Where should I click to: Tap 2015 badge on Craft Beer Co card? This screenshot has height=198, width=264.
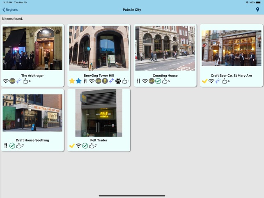coord(218,81)
